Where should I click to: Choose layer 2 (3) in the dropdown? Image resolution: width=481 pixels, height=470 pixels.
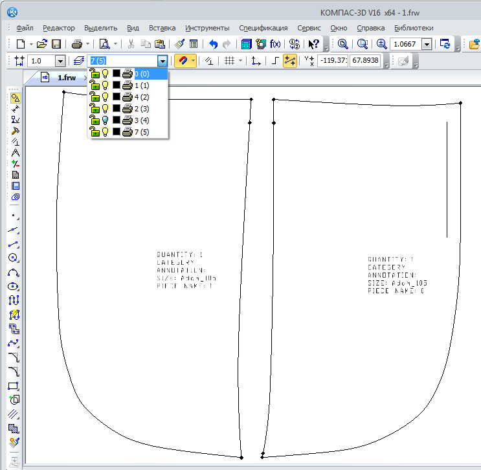(x=141, y=108)
